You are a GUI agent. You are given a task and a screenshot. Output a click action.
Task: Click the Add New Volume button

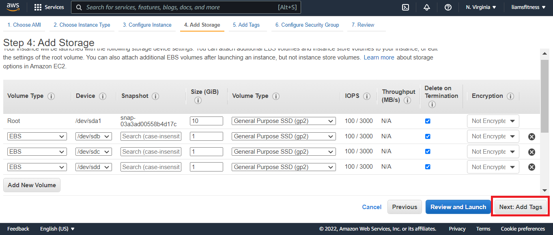pyautogui.click(x=32, y=185)
